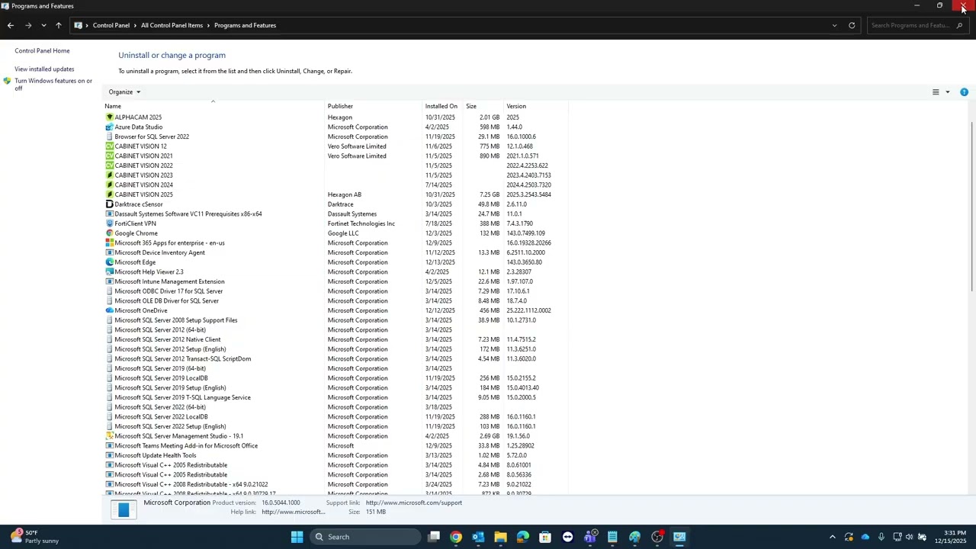Click the Microsoft Edge icon in the program list

coord(109,262)
